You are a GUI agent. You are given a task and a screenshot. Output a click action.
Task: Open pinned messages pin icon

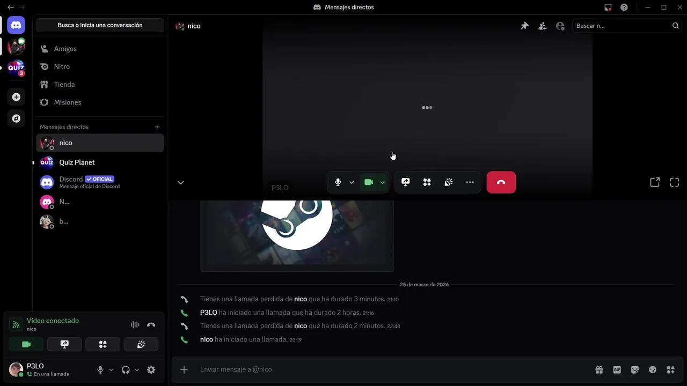point(524,26)
